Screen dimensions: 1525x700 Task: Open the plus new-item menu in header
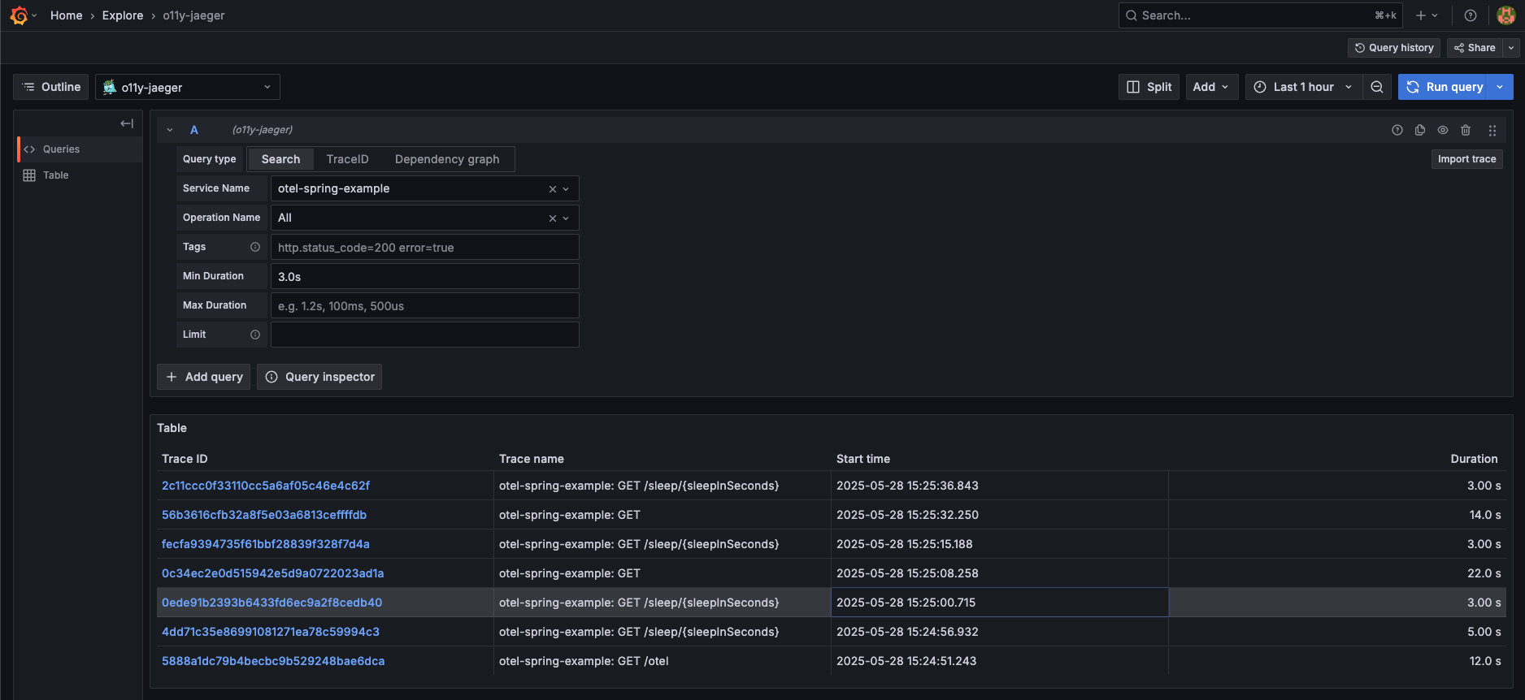pyautogui.click(x=1427, y=15)
